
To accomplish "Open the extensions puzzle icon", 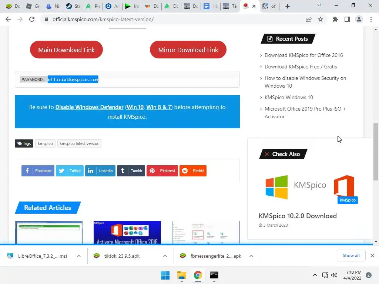I will tap(335, 19).
